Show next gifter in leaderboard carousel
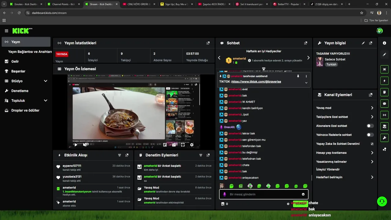This screenshot has width=391, height=220. 308,58
